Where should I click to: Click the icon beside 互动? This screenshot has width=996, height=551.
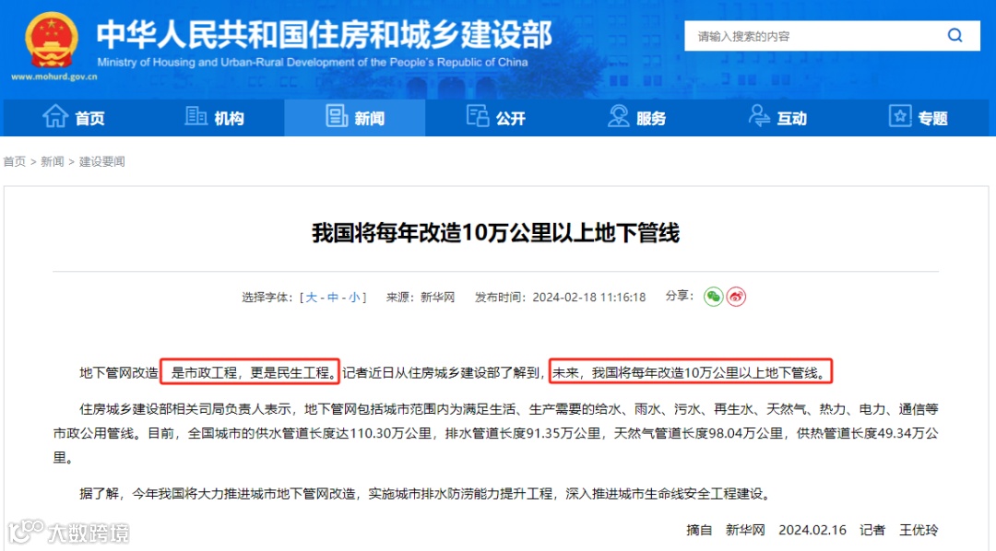tap(758, 116)
